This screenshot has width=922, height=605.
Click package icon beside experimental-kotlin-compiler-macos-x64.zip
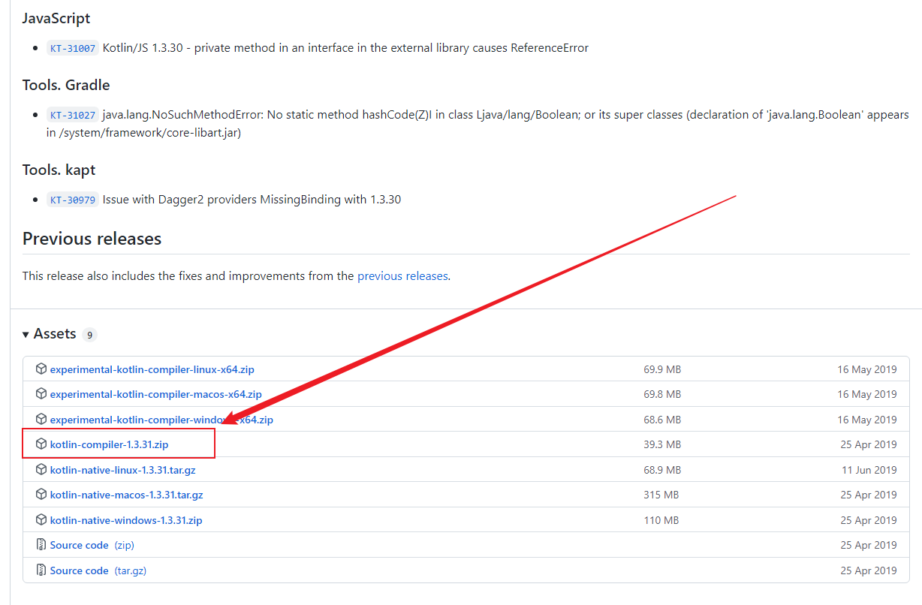click(41, 394)
